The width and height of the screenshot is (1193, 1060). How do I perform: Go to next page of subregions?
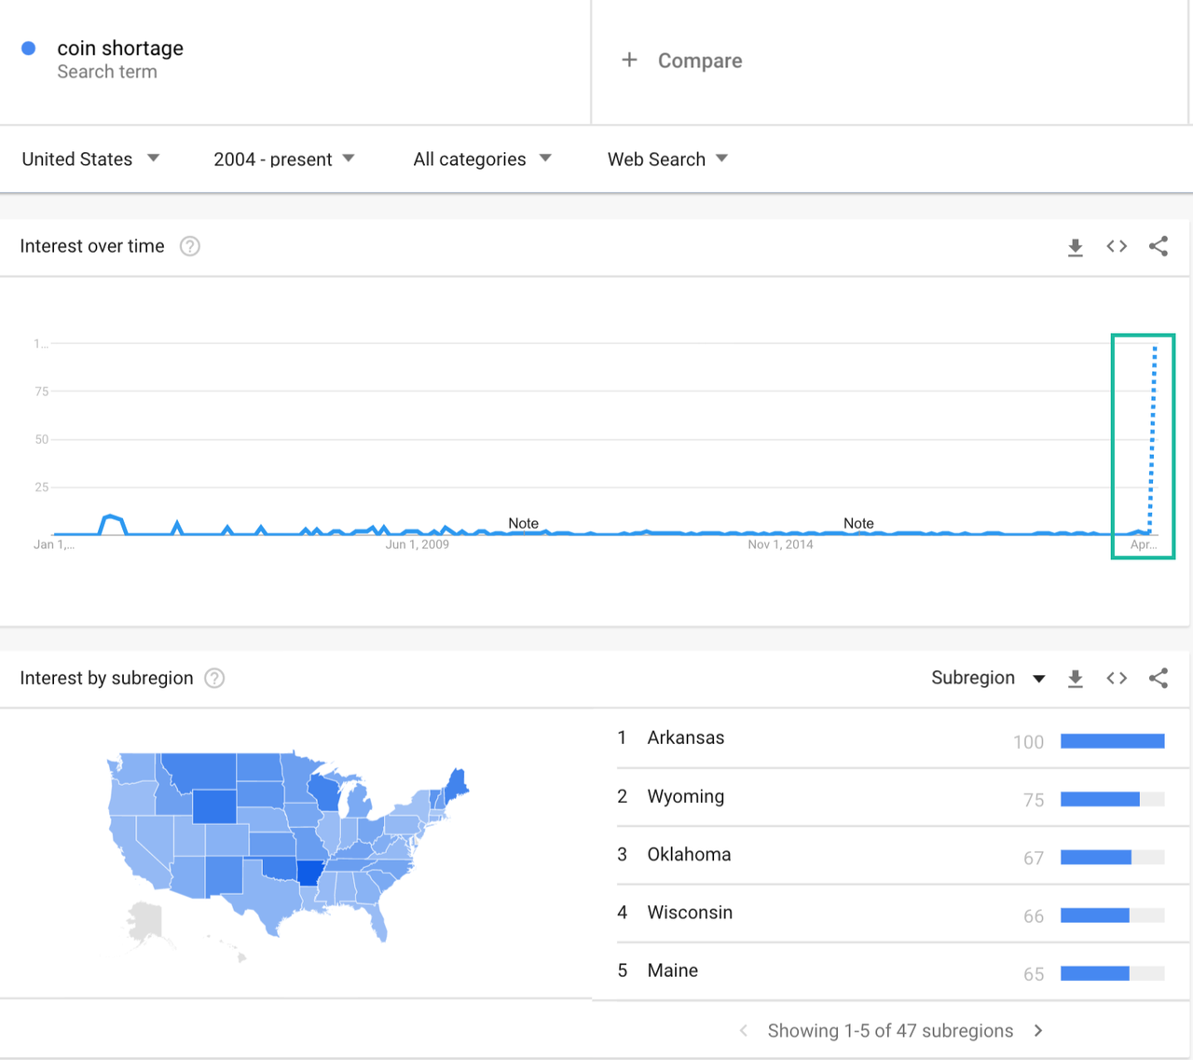tap(1038, 1030)
